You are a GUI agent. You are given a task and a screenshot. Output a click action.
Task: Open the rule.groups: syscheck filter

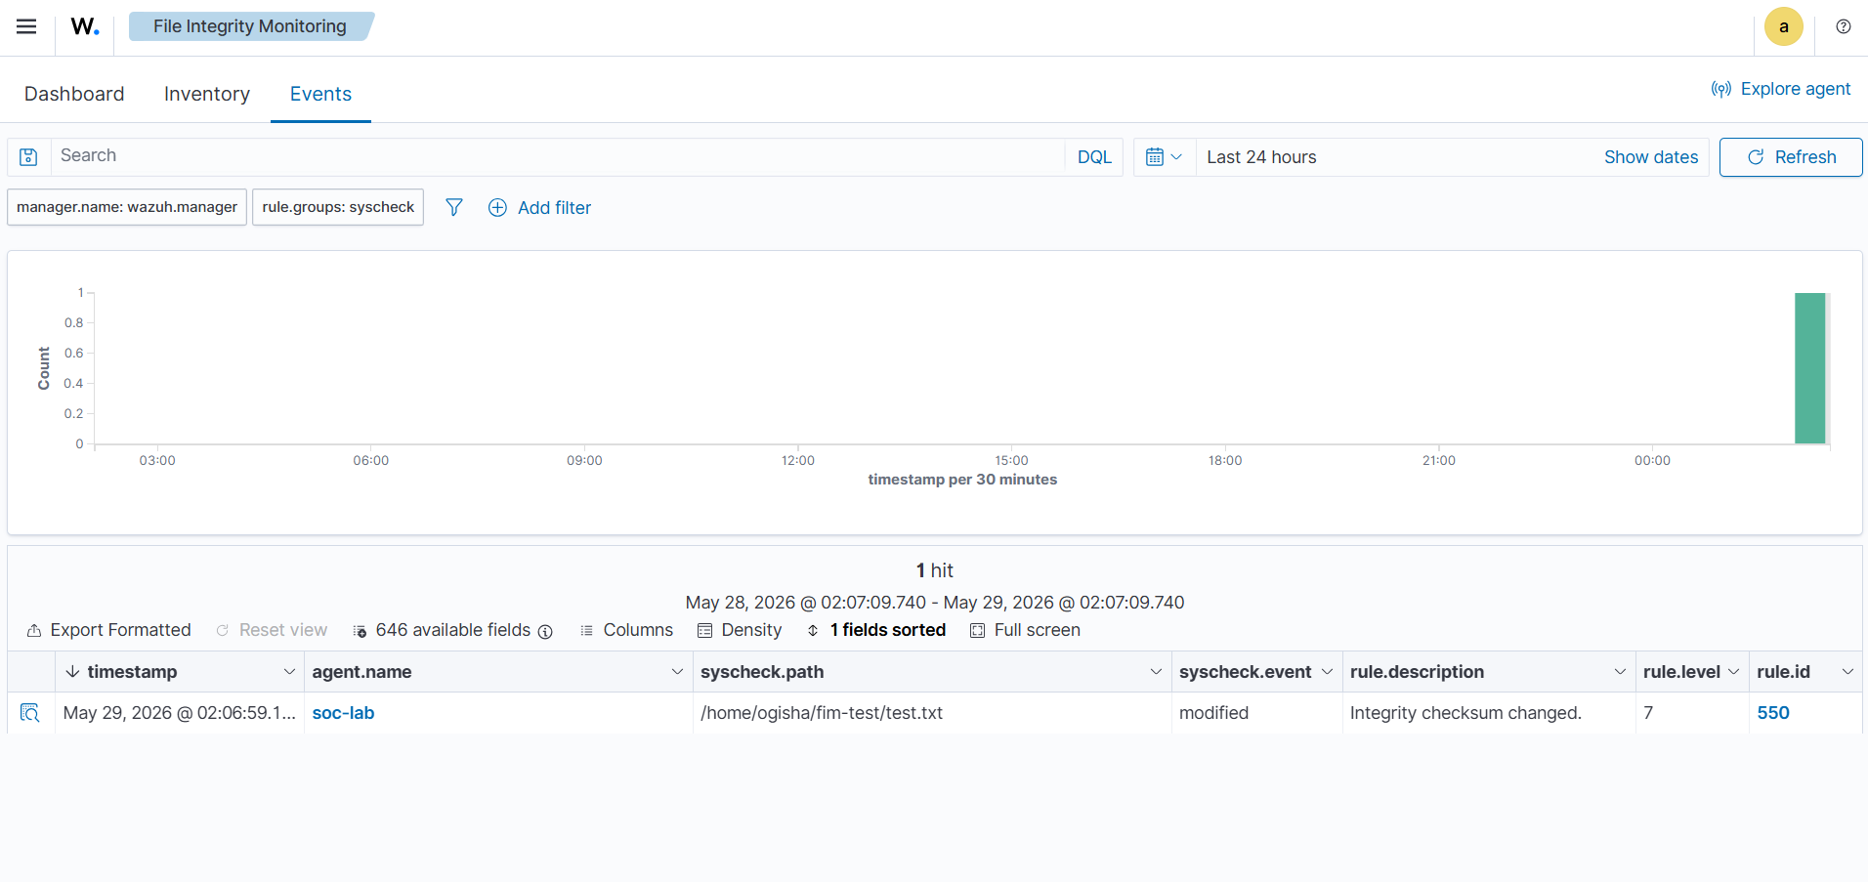[338, 207]
